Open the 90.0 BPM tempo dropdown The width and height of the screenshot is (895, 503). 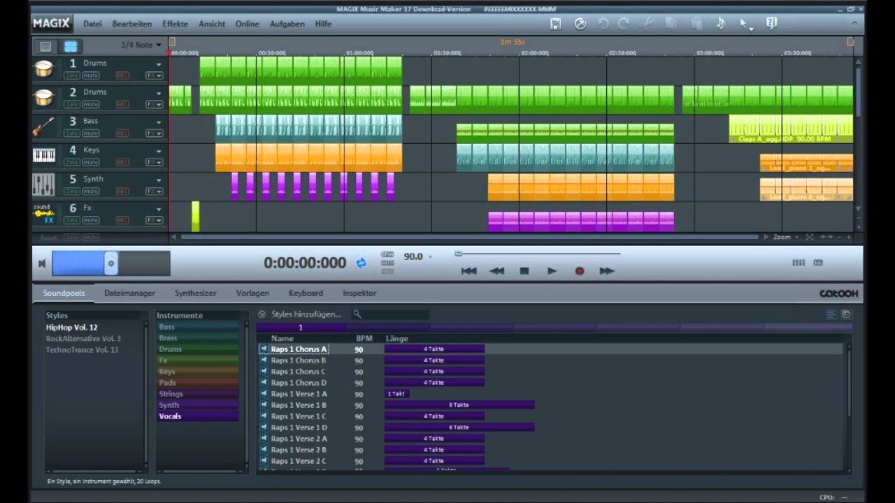click(430, 257)
